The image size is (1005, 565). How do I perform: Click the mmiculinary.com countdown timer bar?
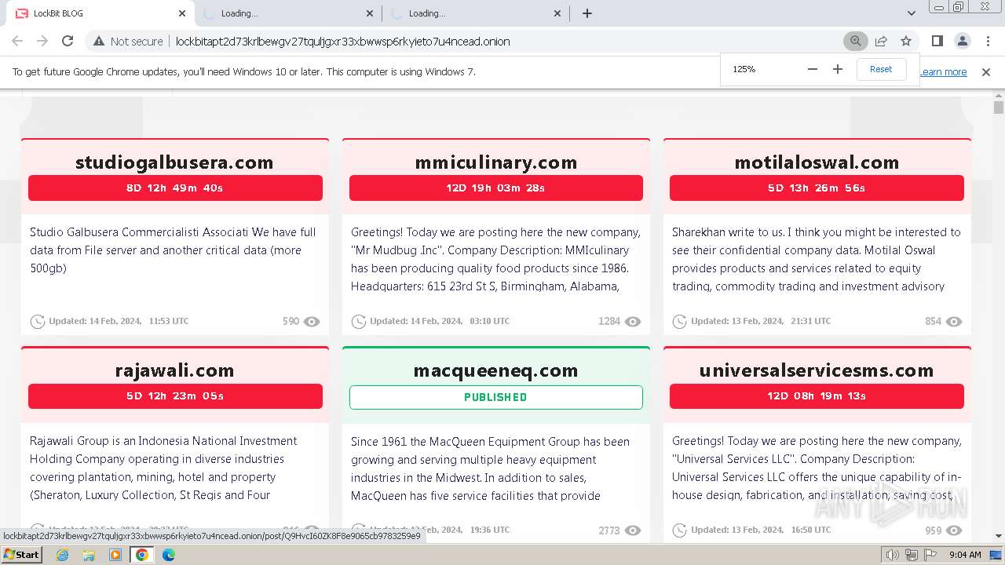(496, 188)
